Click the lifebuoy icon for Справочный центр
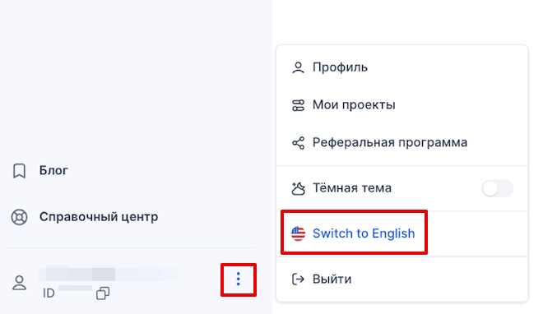This screenshot has height=314, width=543. click(20, 217)
